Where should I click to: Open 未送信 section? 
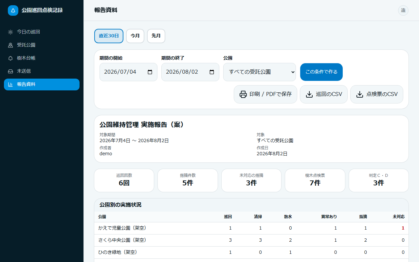click(42, 71)
